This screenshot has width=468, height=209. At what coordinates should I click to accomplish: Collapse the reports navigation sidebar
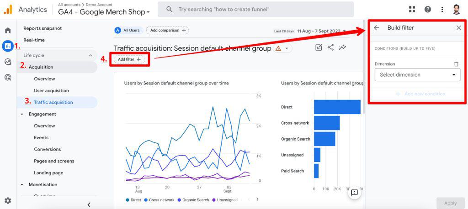click(x=89, y=204)
